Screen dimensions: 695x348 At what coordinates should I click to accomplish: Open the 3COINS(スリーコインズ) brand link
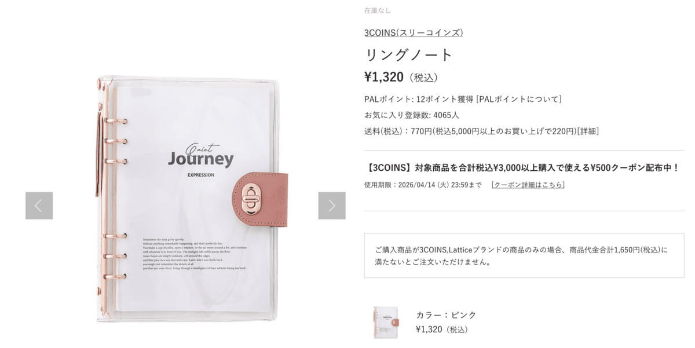pos(414,32)
